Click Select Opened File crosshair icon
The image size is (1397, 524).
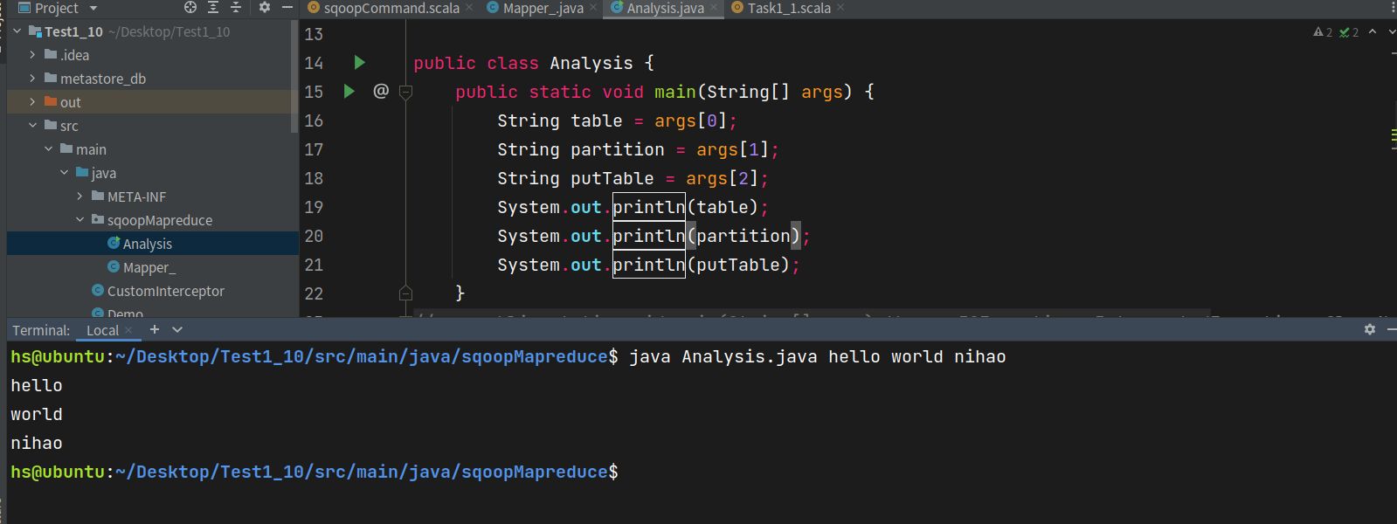pyautogui.click(x=190, y=7)
